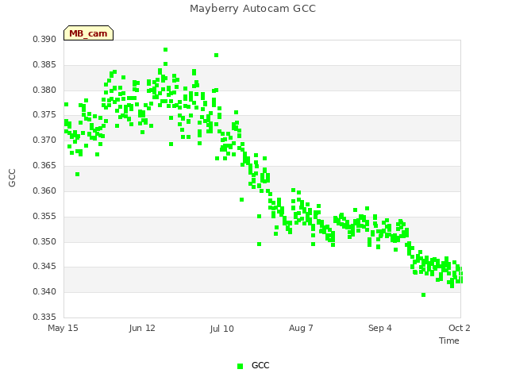
Task: Click the 0.350 y-axis value
Action: [x=44, y=241]
